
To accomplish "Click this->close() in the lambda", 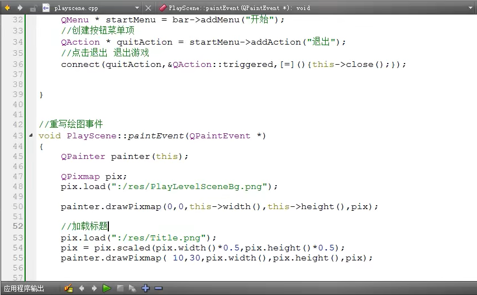I will (347, 64).
